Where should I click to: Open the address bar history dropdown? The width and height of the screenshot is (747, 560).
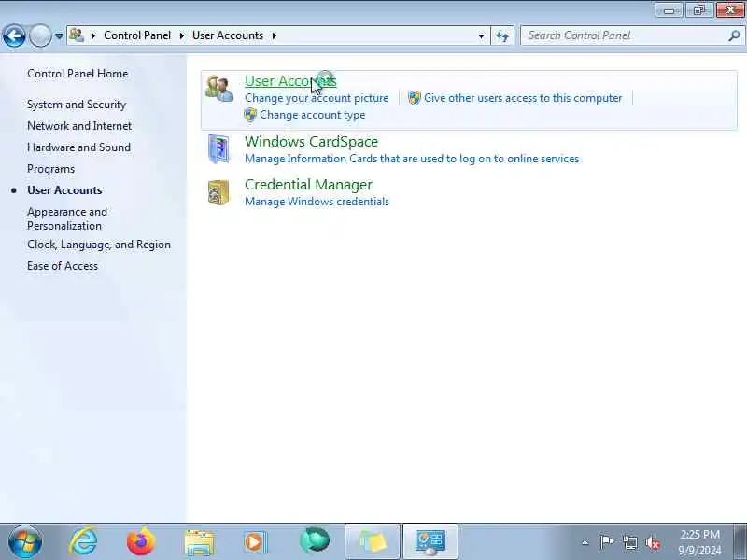pyautogui.click(x=481, y=35)
